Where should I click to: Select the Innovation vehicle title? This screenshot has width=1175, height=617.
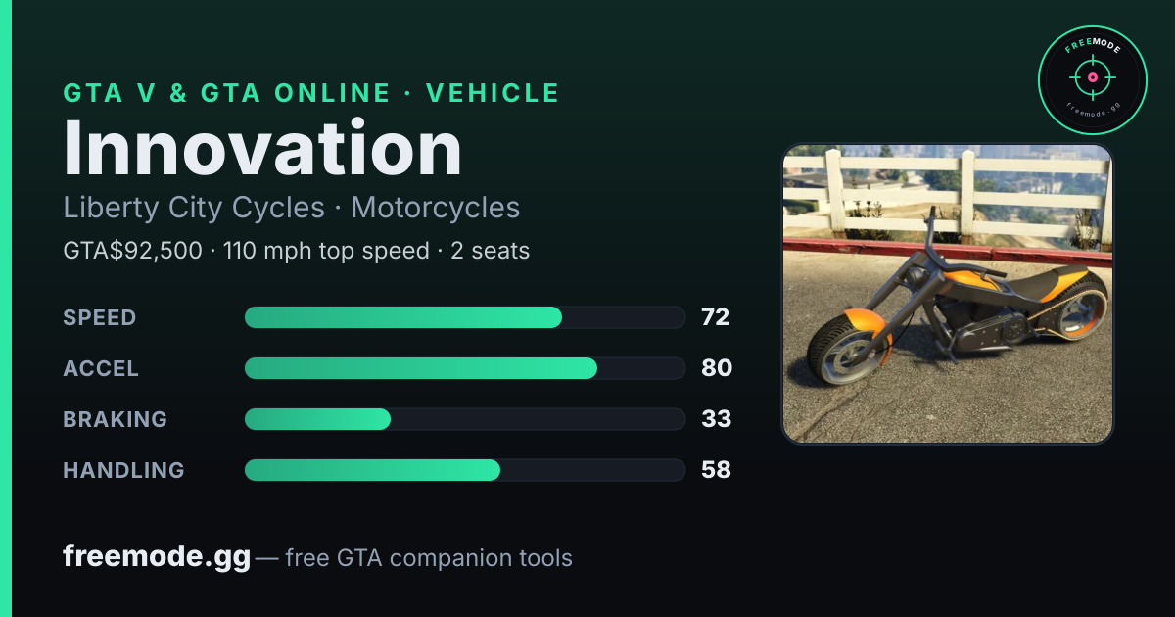tap(262, 149)
